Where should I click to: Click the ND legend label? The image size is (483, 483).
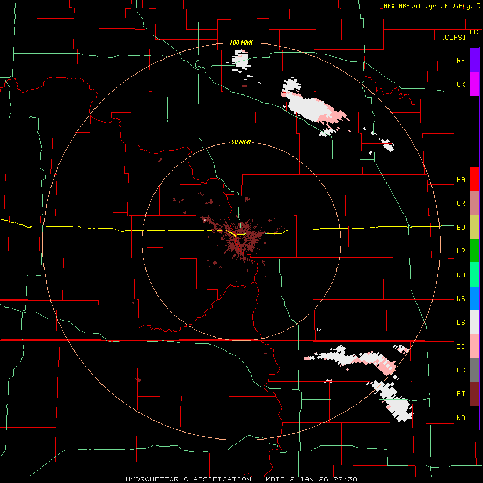[x=460, y=418]
